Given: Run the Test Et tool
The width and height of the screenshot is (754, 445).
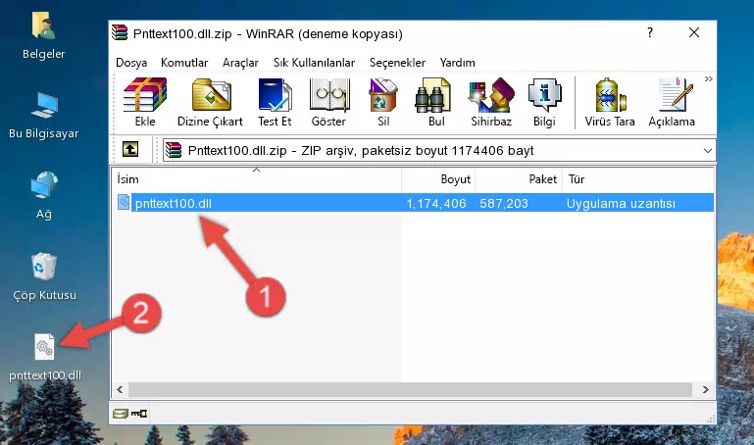Looking at the screenshot, I should [275, 102].
